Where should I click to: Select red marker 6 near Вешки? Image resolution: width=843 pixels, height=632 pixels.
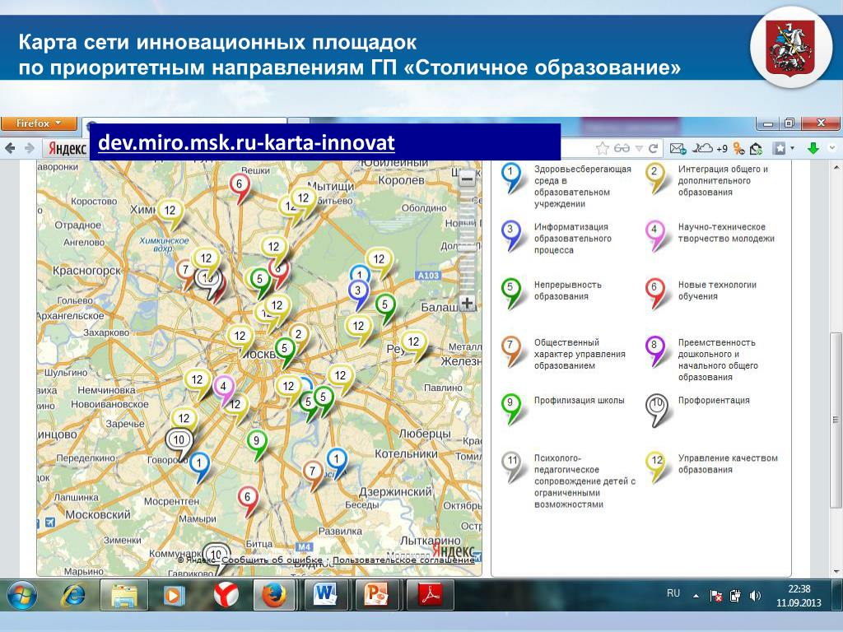tap(240, 185)
